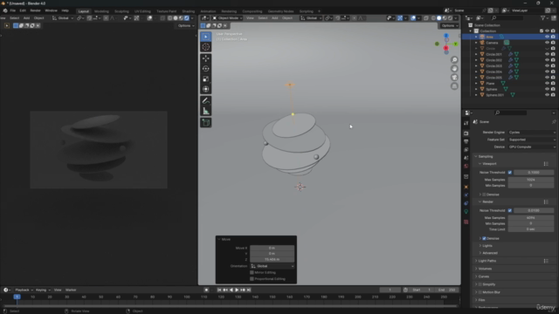Click the blue Z axis on navigation gizmo
Screen dimensions: 559x314
pos(446,36)
